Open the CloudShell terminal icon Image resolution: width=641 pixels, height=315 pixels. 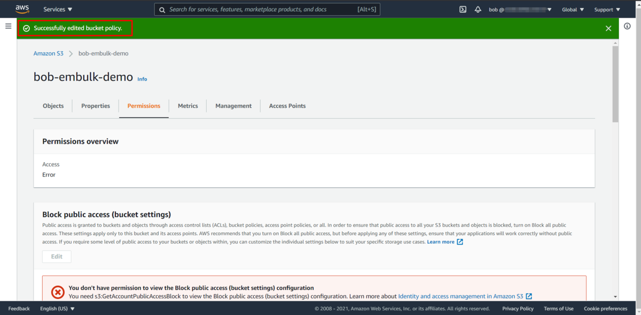[x=463, y=10]
